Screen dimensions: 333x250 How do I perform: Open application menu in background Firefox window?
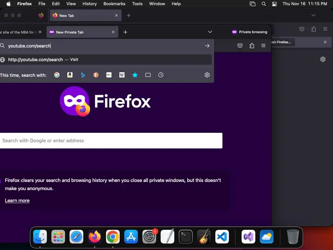[x=325, y=29]
